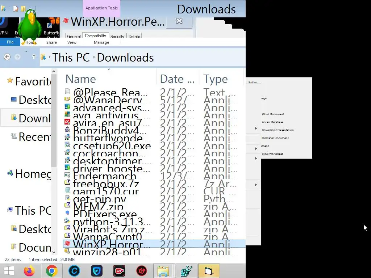Click the BonziBuddy file's purple icon
Viewport: 371px width, 278px height.
click(67, 129)
